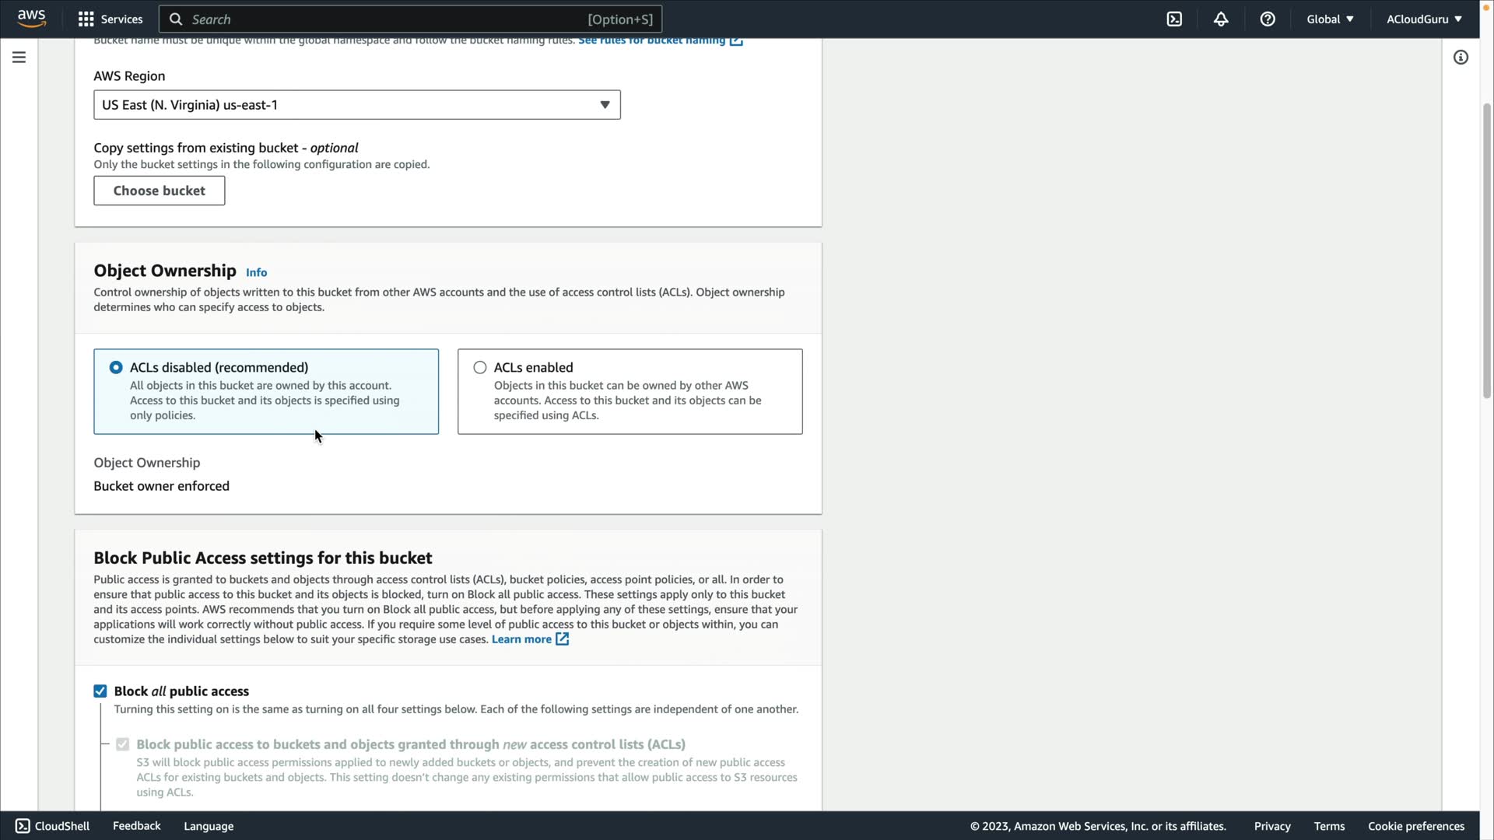Select ACLs disabled (recommended) option

pos(116,367)
